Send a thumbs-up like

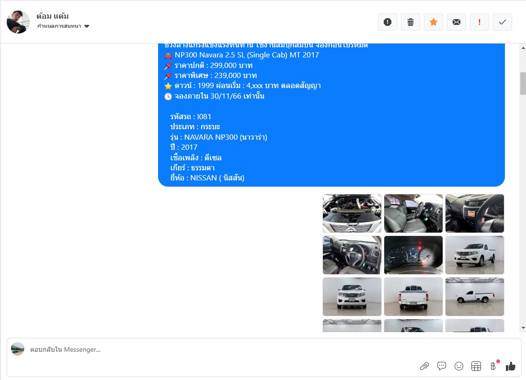[510, 366]
